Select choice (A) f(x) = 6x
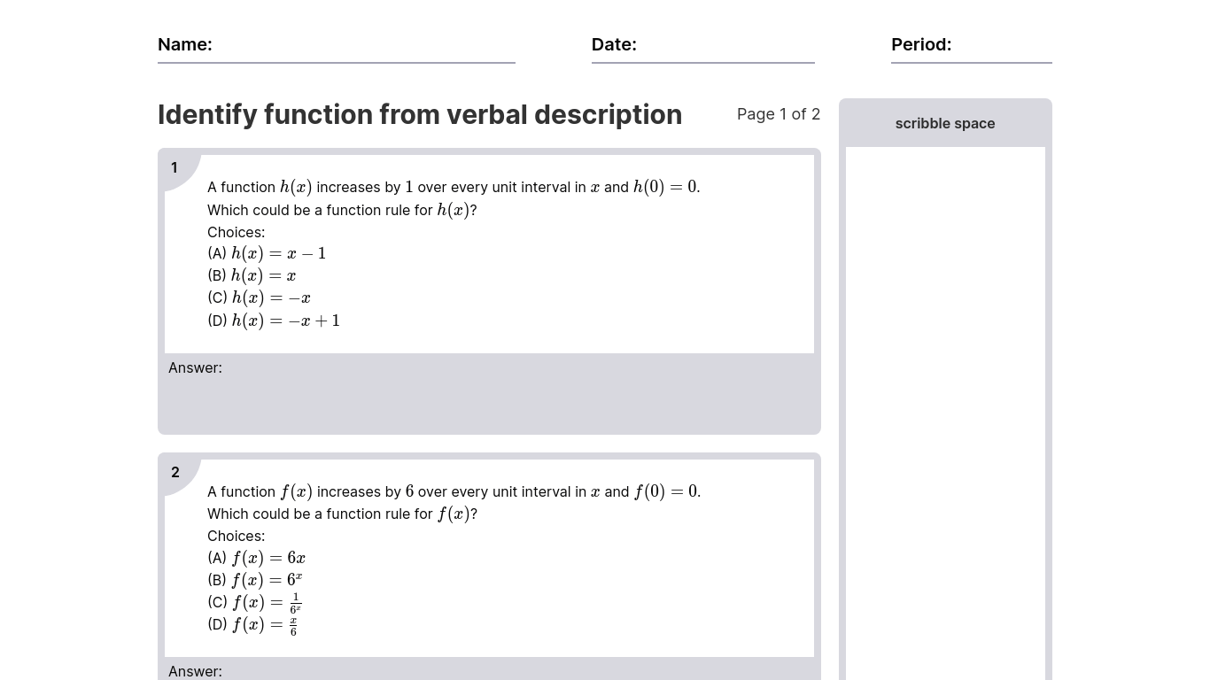 pyautogui.click(x=257, y=558)
